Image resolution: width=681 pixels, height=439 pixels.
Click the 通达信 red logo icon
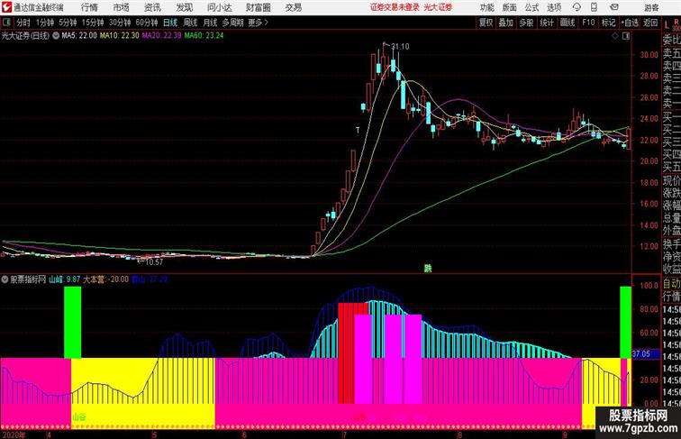click(6, 7)
